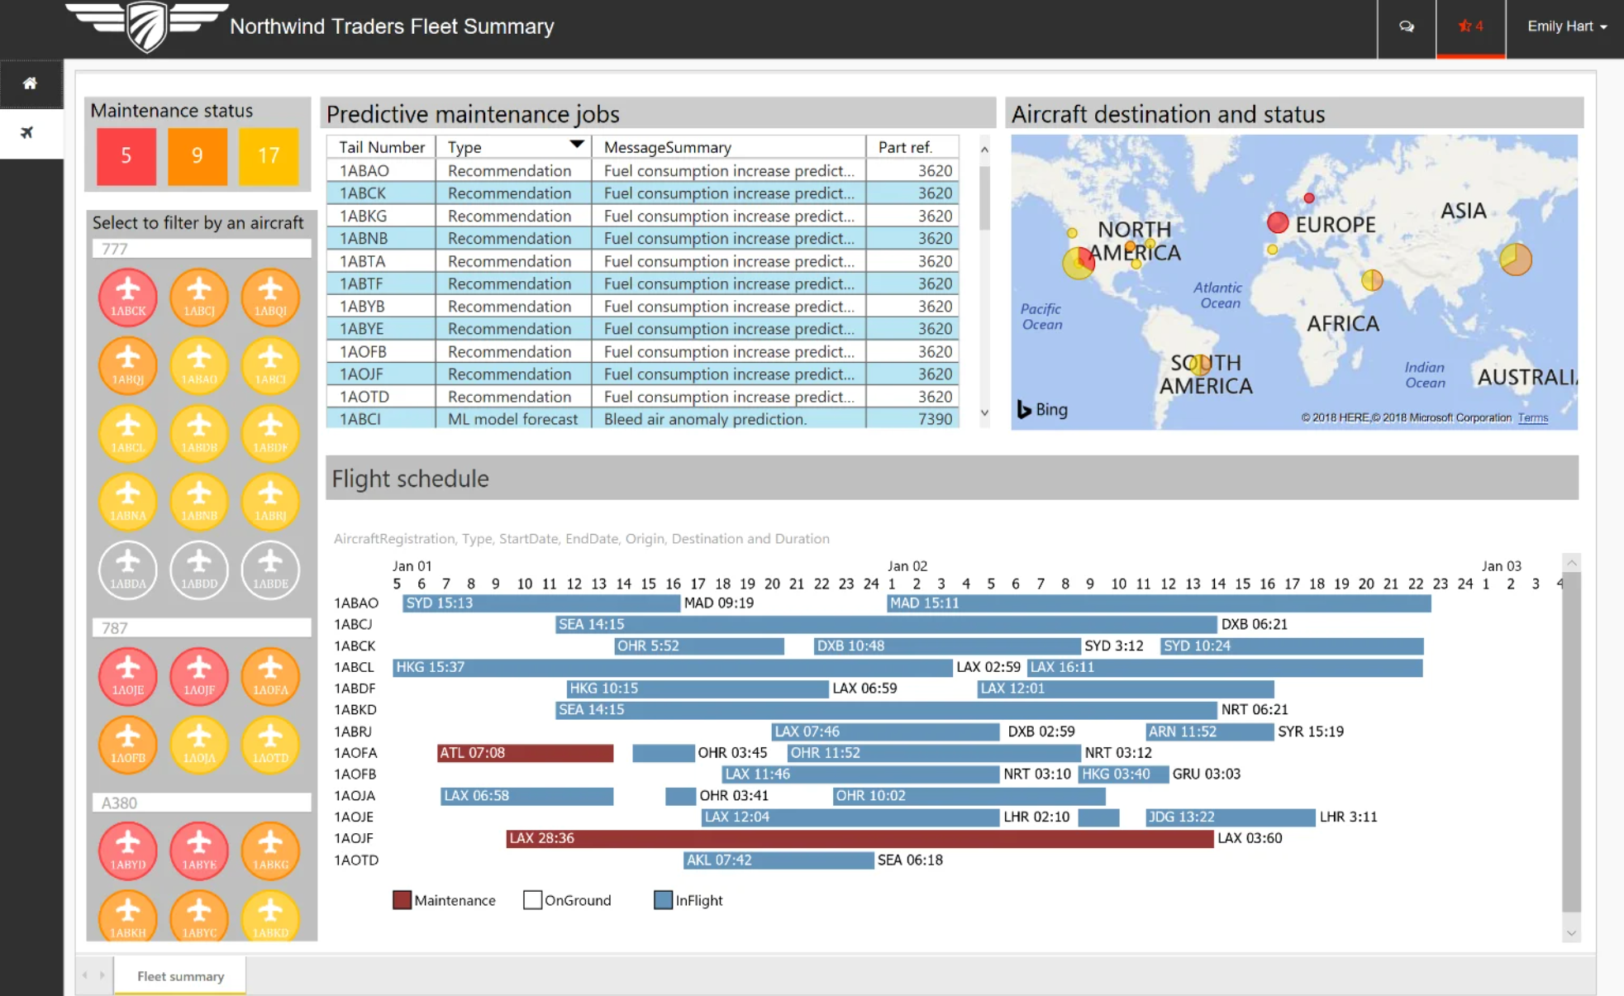Viewport: 1624px width, 996px height.
Task: Select the LAX 28:36 maintenance bar
Action: [x=860, y=838]
